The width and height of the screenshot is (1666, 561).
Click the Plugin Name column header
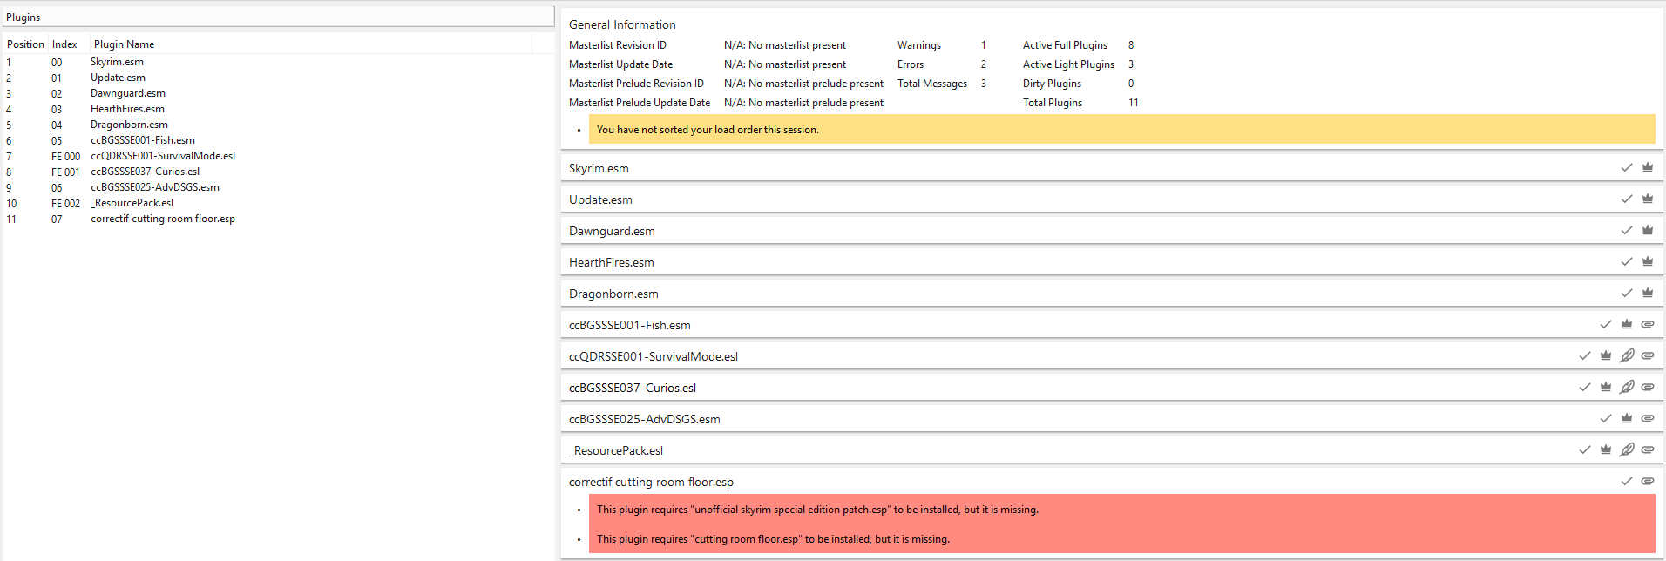124,44
